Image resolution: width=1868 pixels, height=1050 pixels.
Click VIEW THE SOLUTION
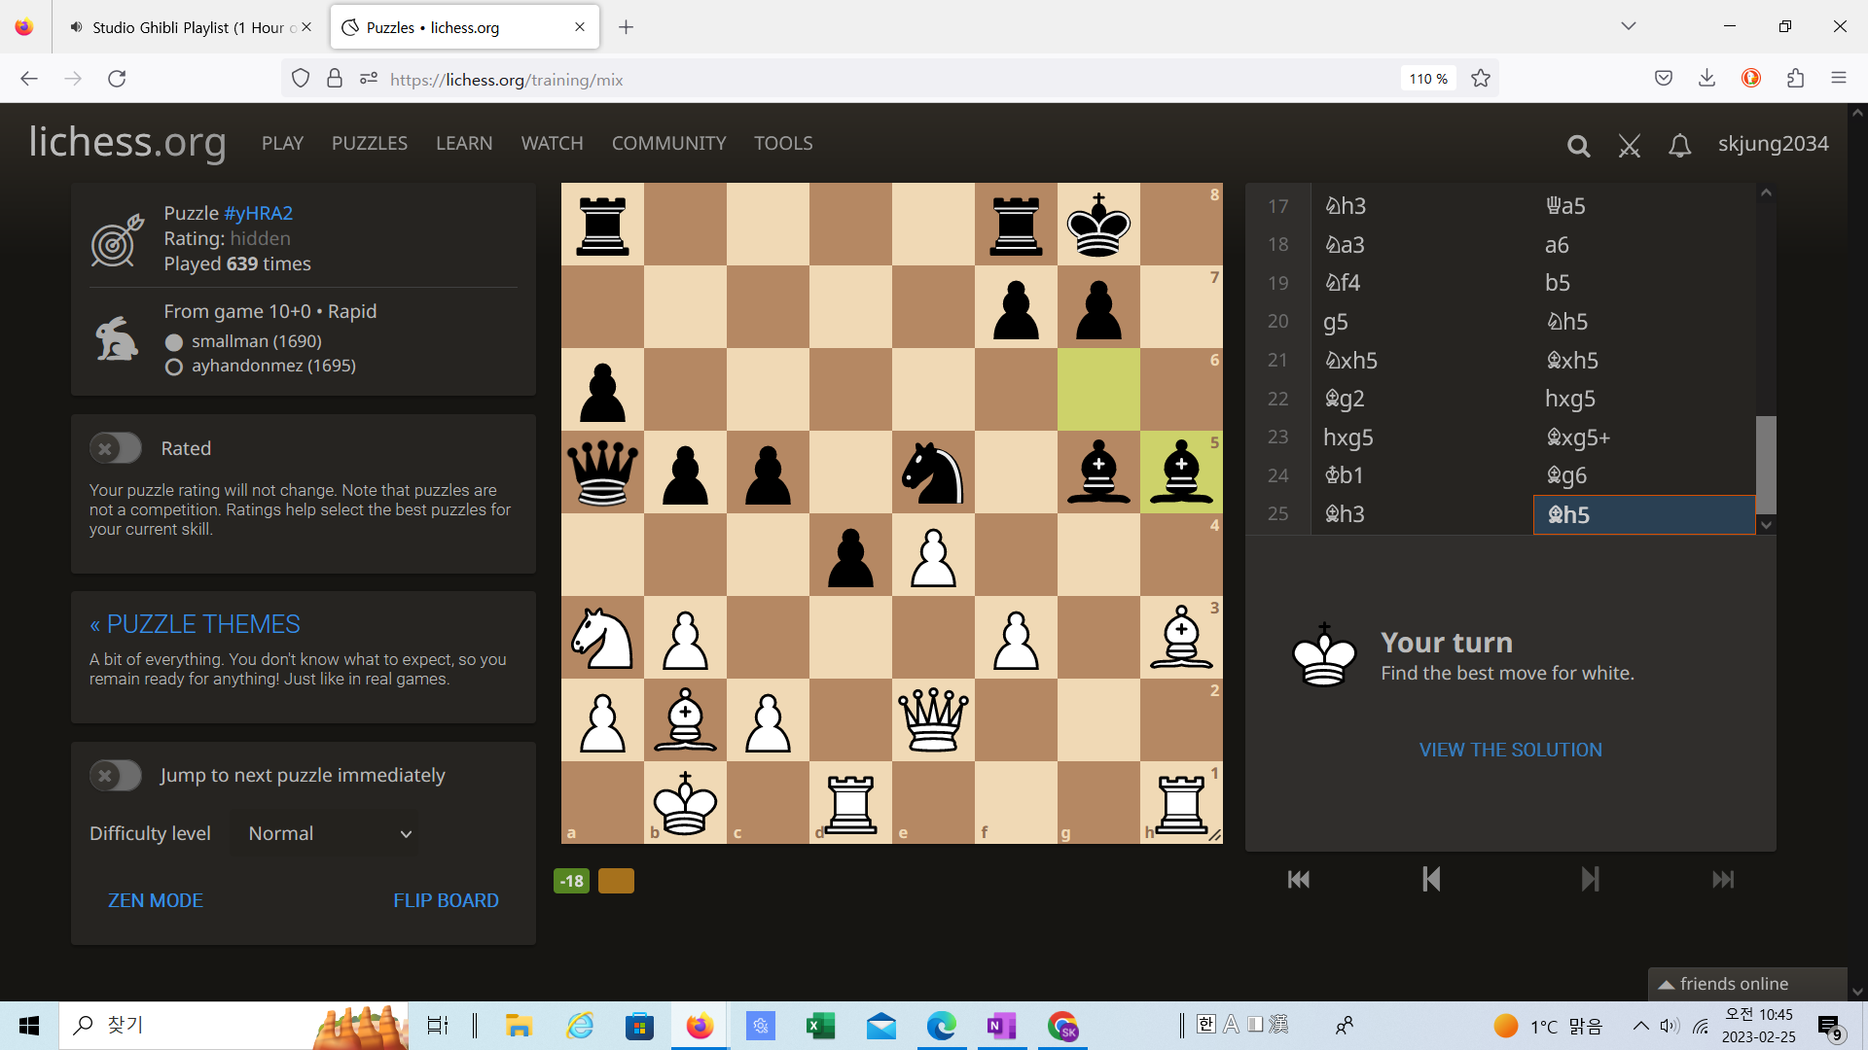[1510, 750]
